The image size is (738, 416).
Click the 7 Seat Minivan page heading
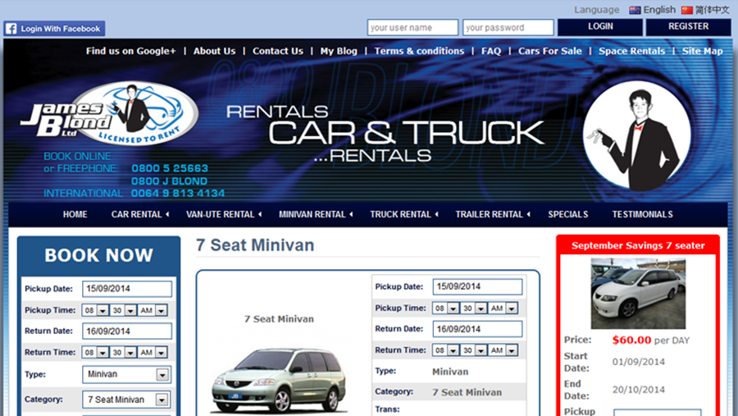[255, 245]
